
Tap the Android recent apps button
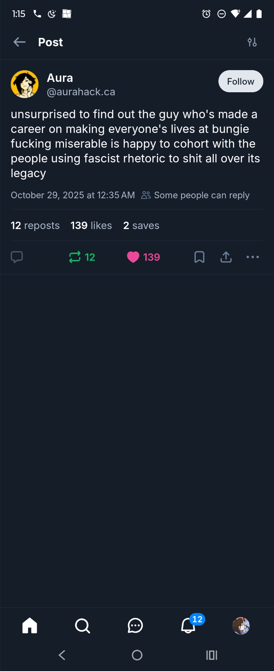coord(212,655)
